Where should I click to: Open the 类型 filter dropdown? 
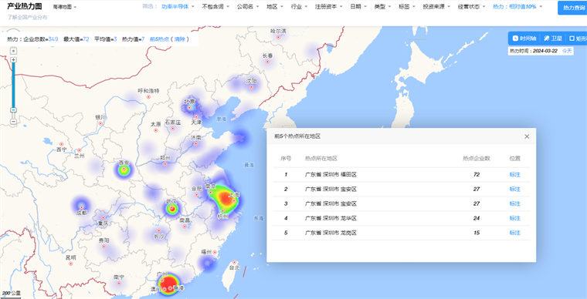click(382, 7)
